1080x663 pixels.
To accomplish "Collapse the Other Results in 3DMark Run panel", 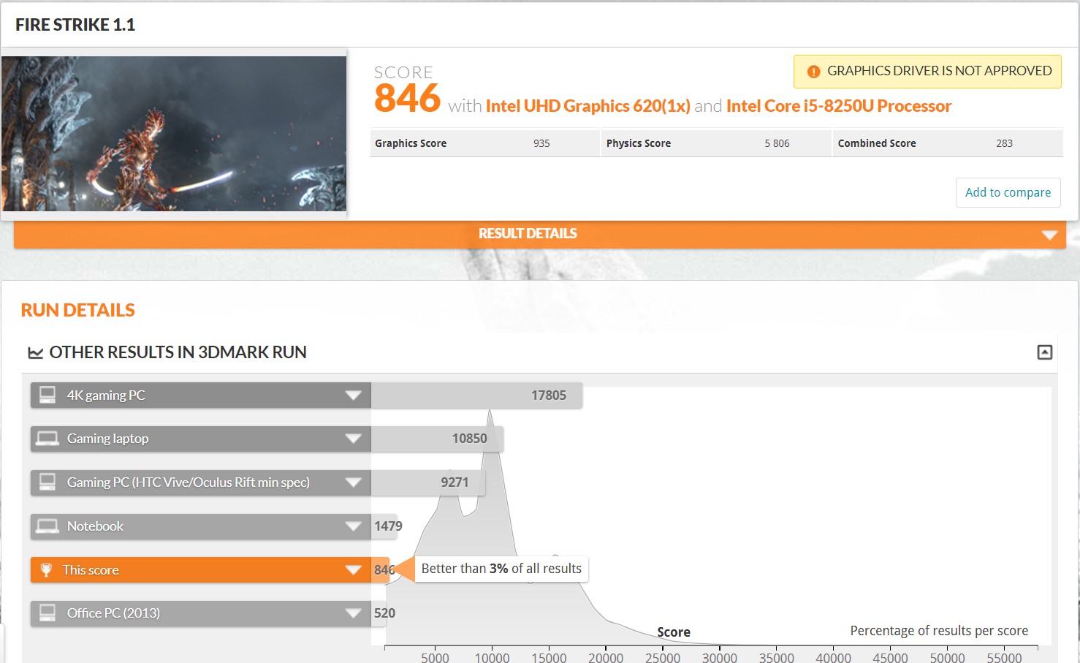I will (1045, 352).
